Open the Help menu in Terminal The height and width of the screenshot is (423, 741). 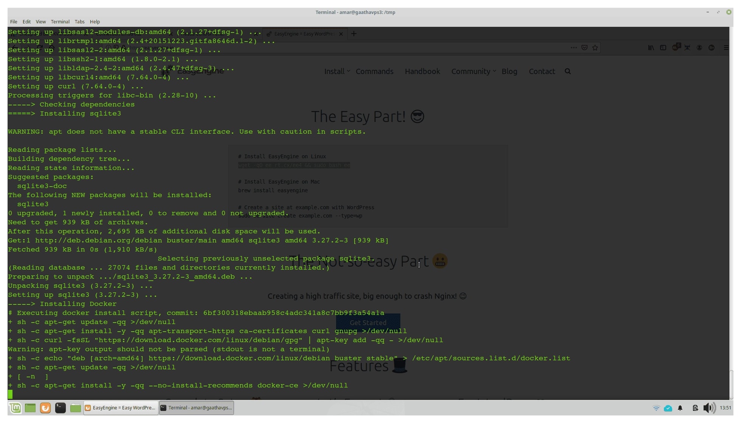pyautogui.click(x=95, y=22)
